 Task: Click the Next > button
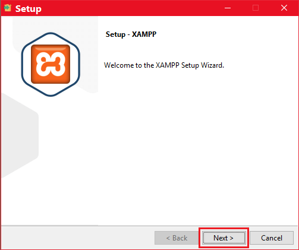coord(224,238)
